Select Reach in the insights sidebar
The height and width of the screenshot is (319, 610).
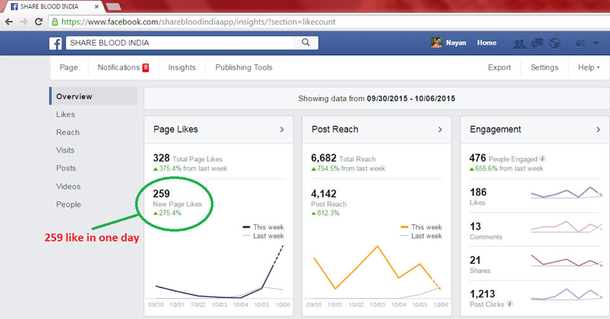coord(68,132)
